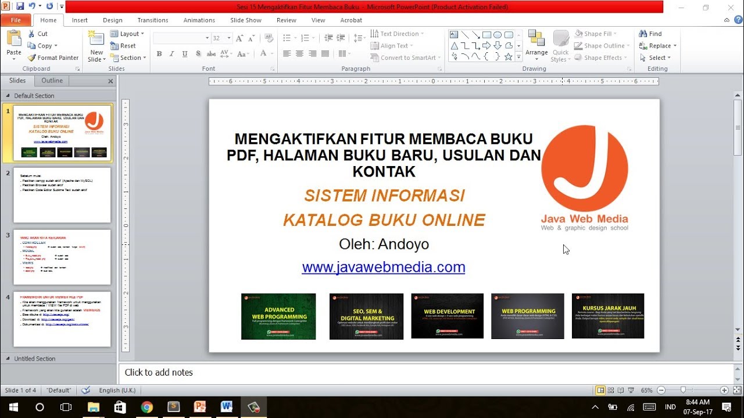Open the Select dropdown in Editing
This screenshot has width=744, height=418.
[x=655, y=57]
